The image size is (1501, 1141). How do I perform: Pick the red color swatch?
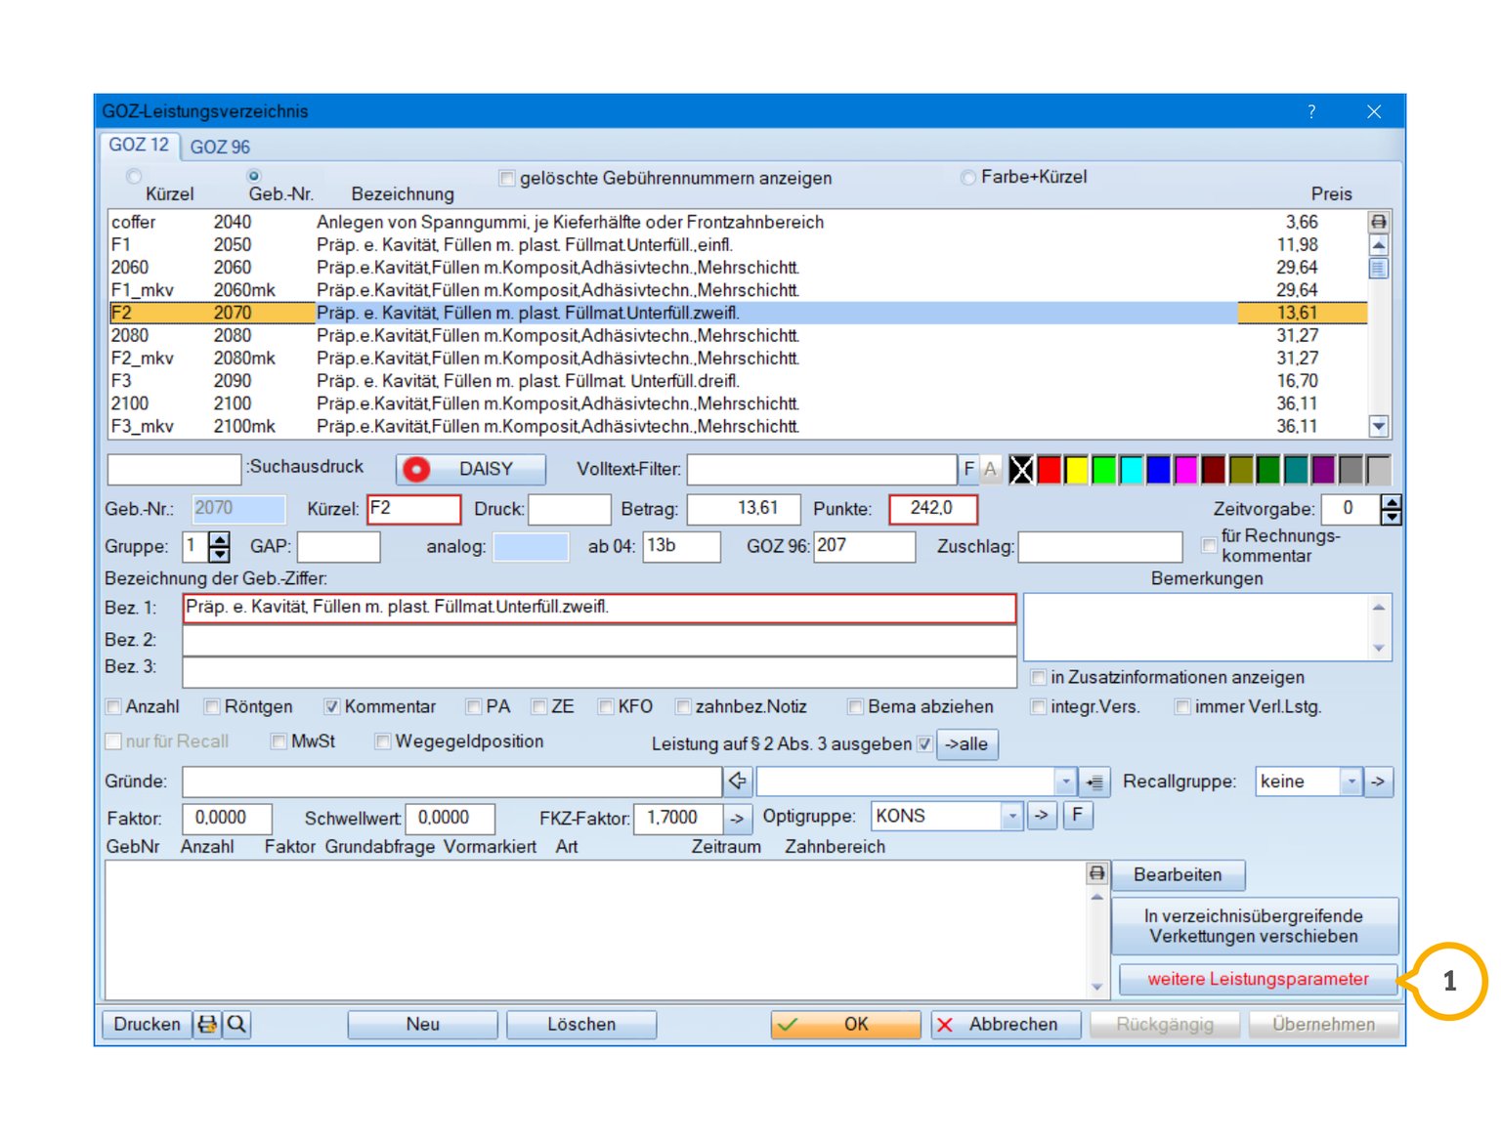pyautogui.click(x=1050, y=471)
